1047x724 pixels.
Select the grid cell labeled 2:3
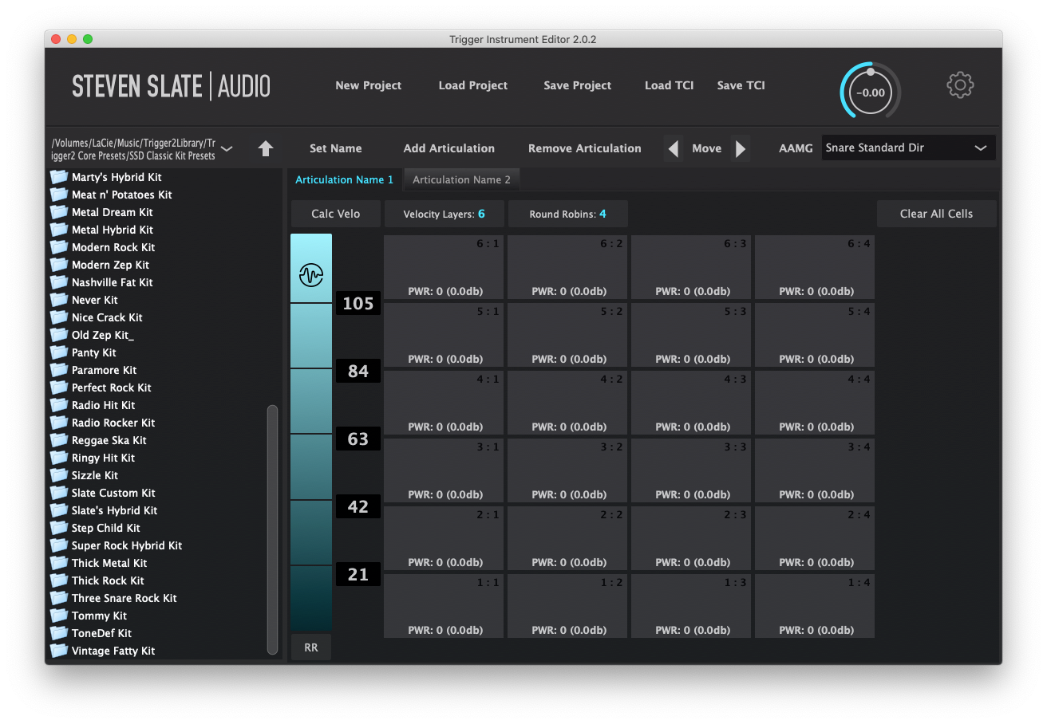[690, 538]
